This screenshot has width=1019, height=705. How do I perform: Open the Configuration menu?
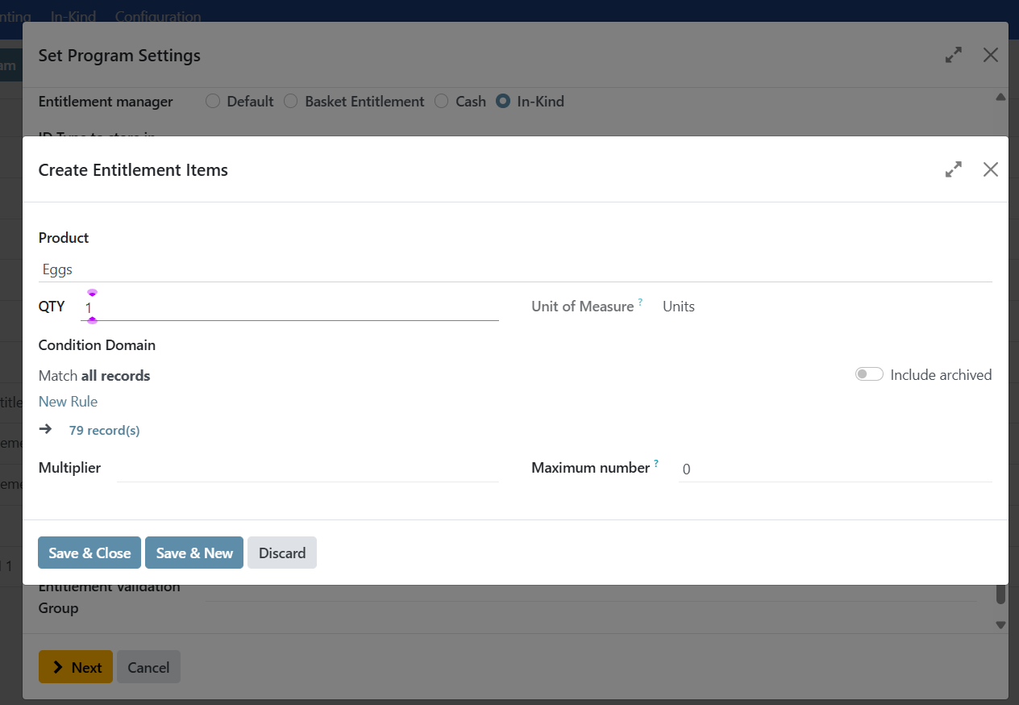(158, 16)
